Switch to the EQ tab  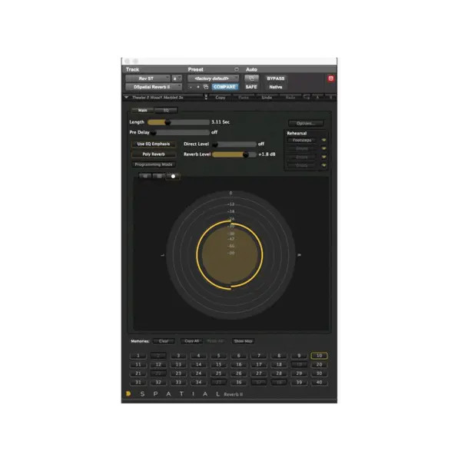(x=166, y=110)
